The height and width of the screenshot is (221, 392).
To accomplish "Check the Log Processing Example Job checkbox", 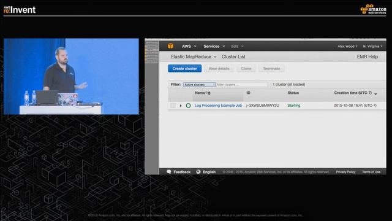I will pos(173,106).
